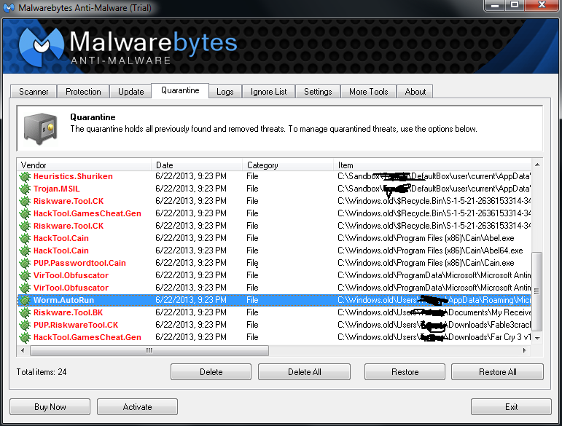Click the vertical scrollbar thumb
The height and width of the screenshot is (426, 562).
[537, 291]
